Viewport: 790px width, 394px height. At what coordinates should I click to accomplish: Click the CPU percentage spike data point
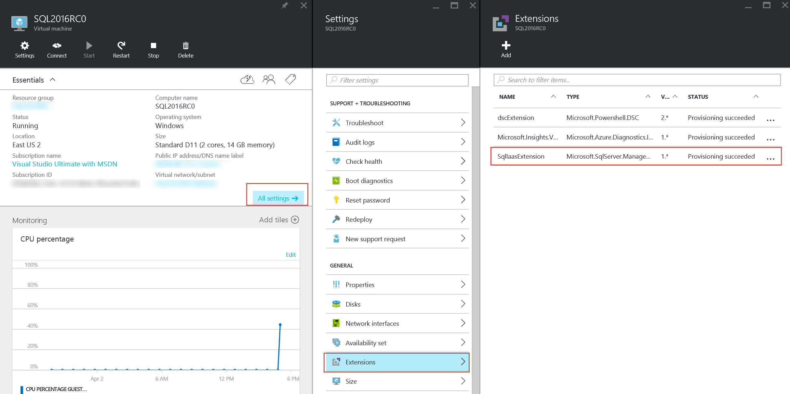[x=280, y=324]
